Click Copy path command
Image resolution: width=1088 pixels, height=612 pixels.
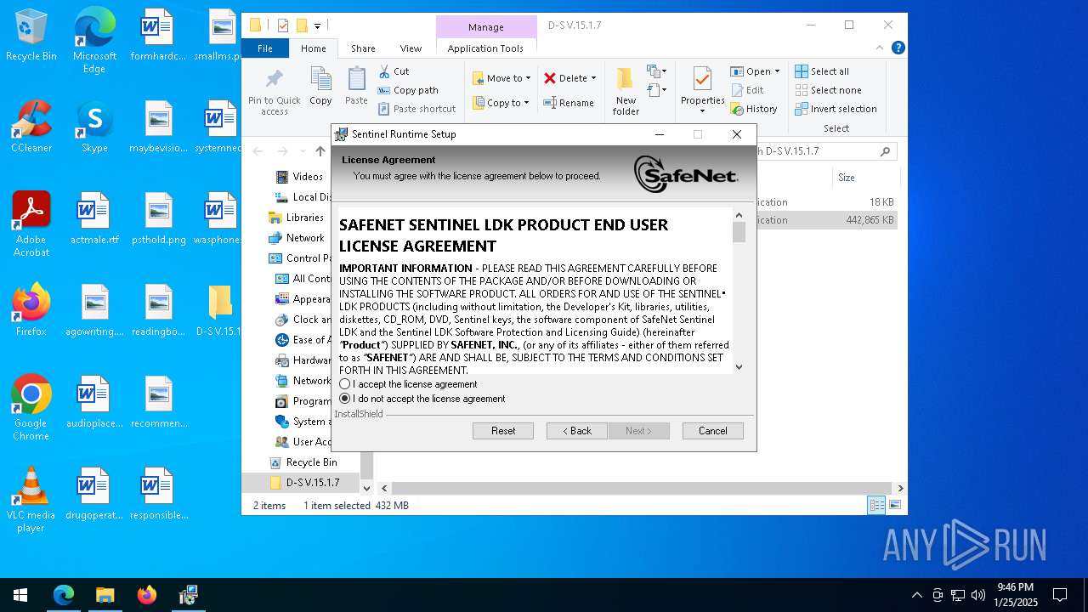(408, 90)
